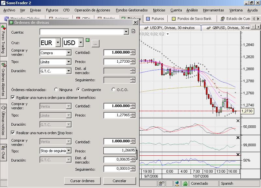Click green trade ticket icon beside USD
Image resolution: width=261 pixels, height=188 pixels.
(x=87, y=40)
